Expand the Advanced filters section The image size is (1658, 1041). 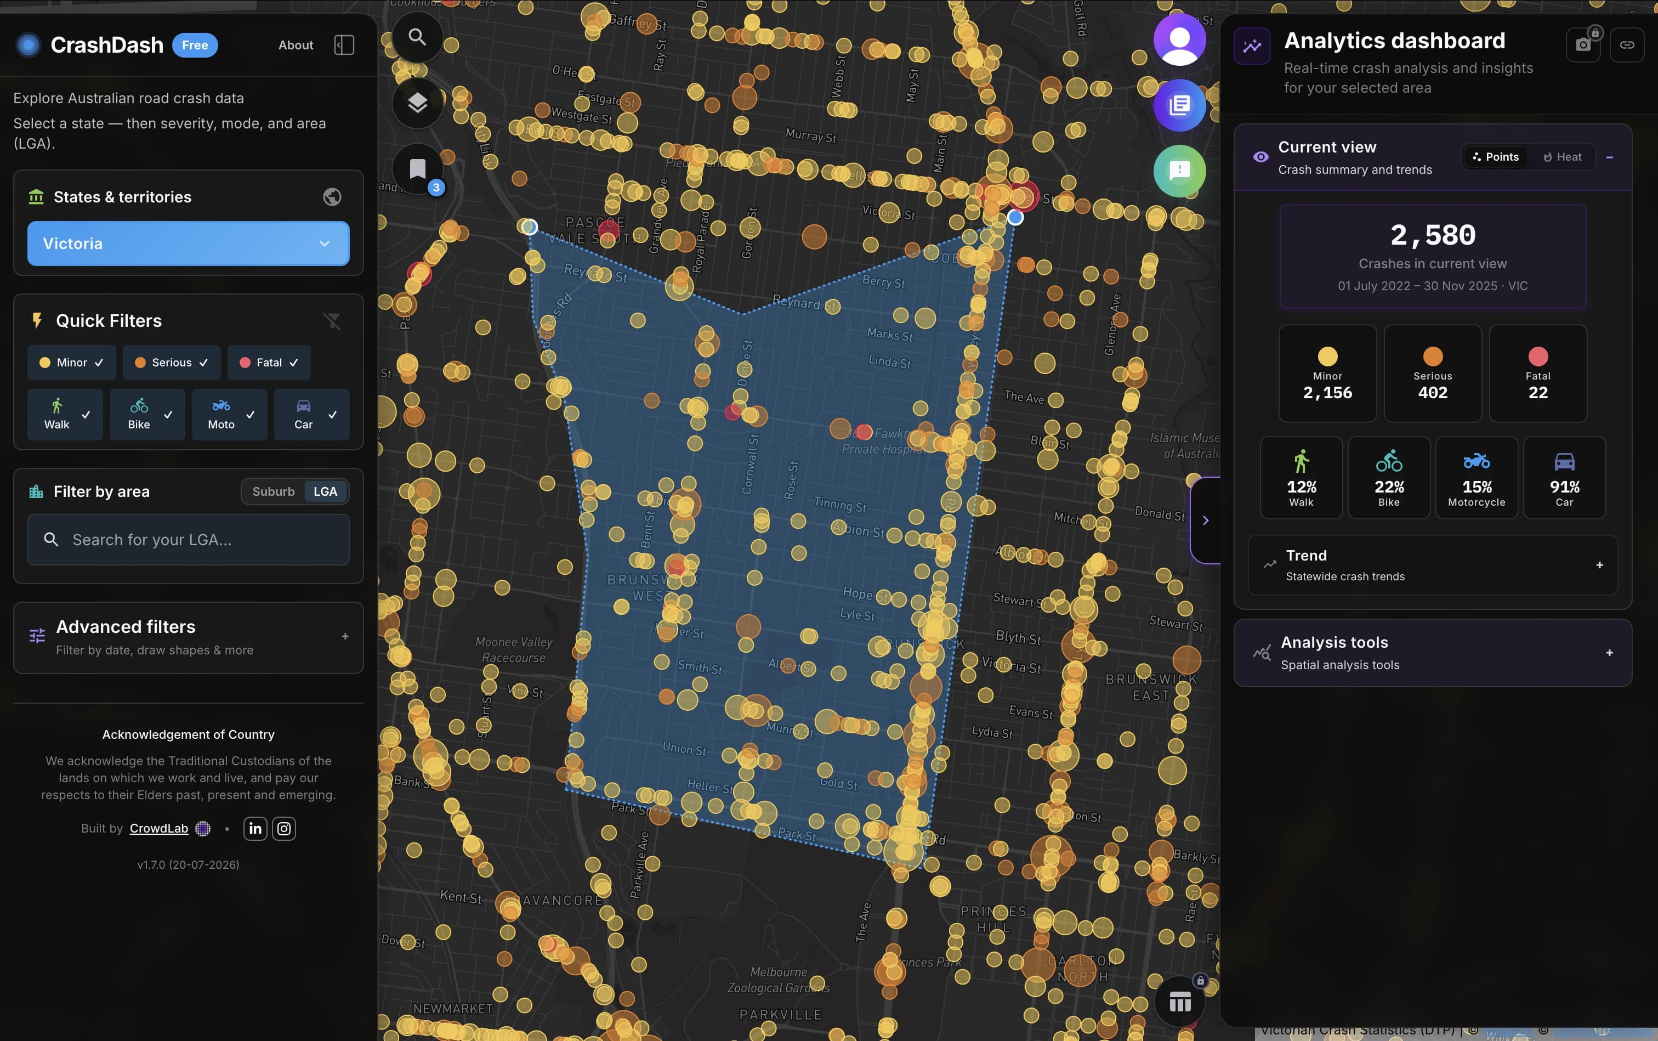pos(345,636)
